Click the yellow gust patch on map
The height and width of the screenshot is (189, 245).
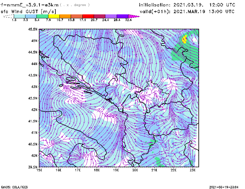pyautogui.click(x=185, y=39)
